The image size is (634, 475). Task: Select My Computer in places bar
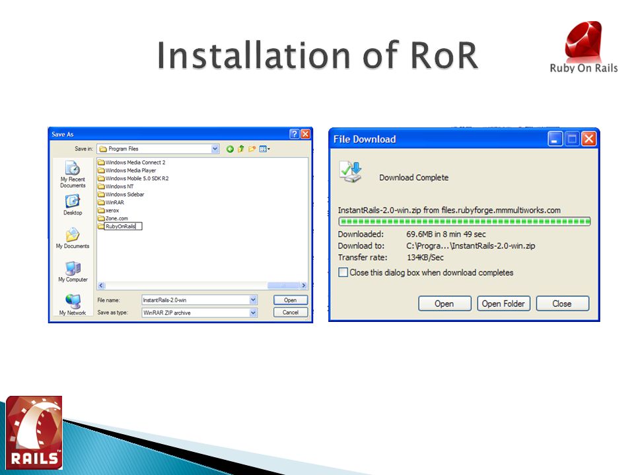tap(73, 271)
